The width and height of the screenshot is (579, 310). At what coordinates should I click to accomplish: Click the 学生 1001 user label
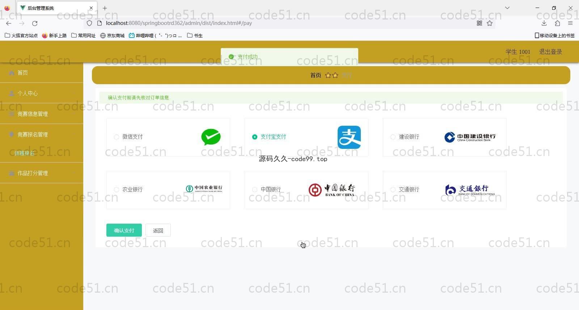pyautogui.click(x=518, y=52)
